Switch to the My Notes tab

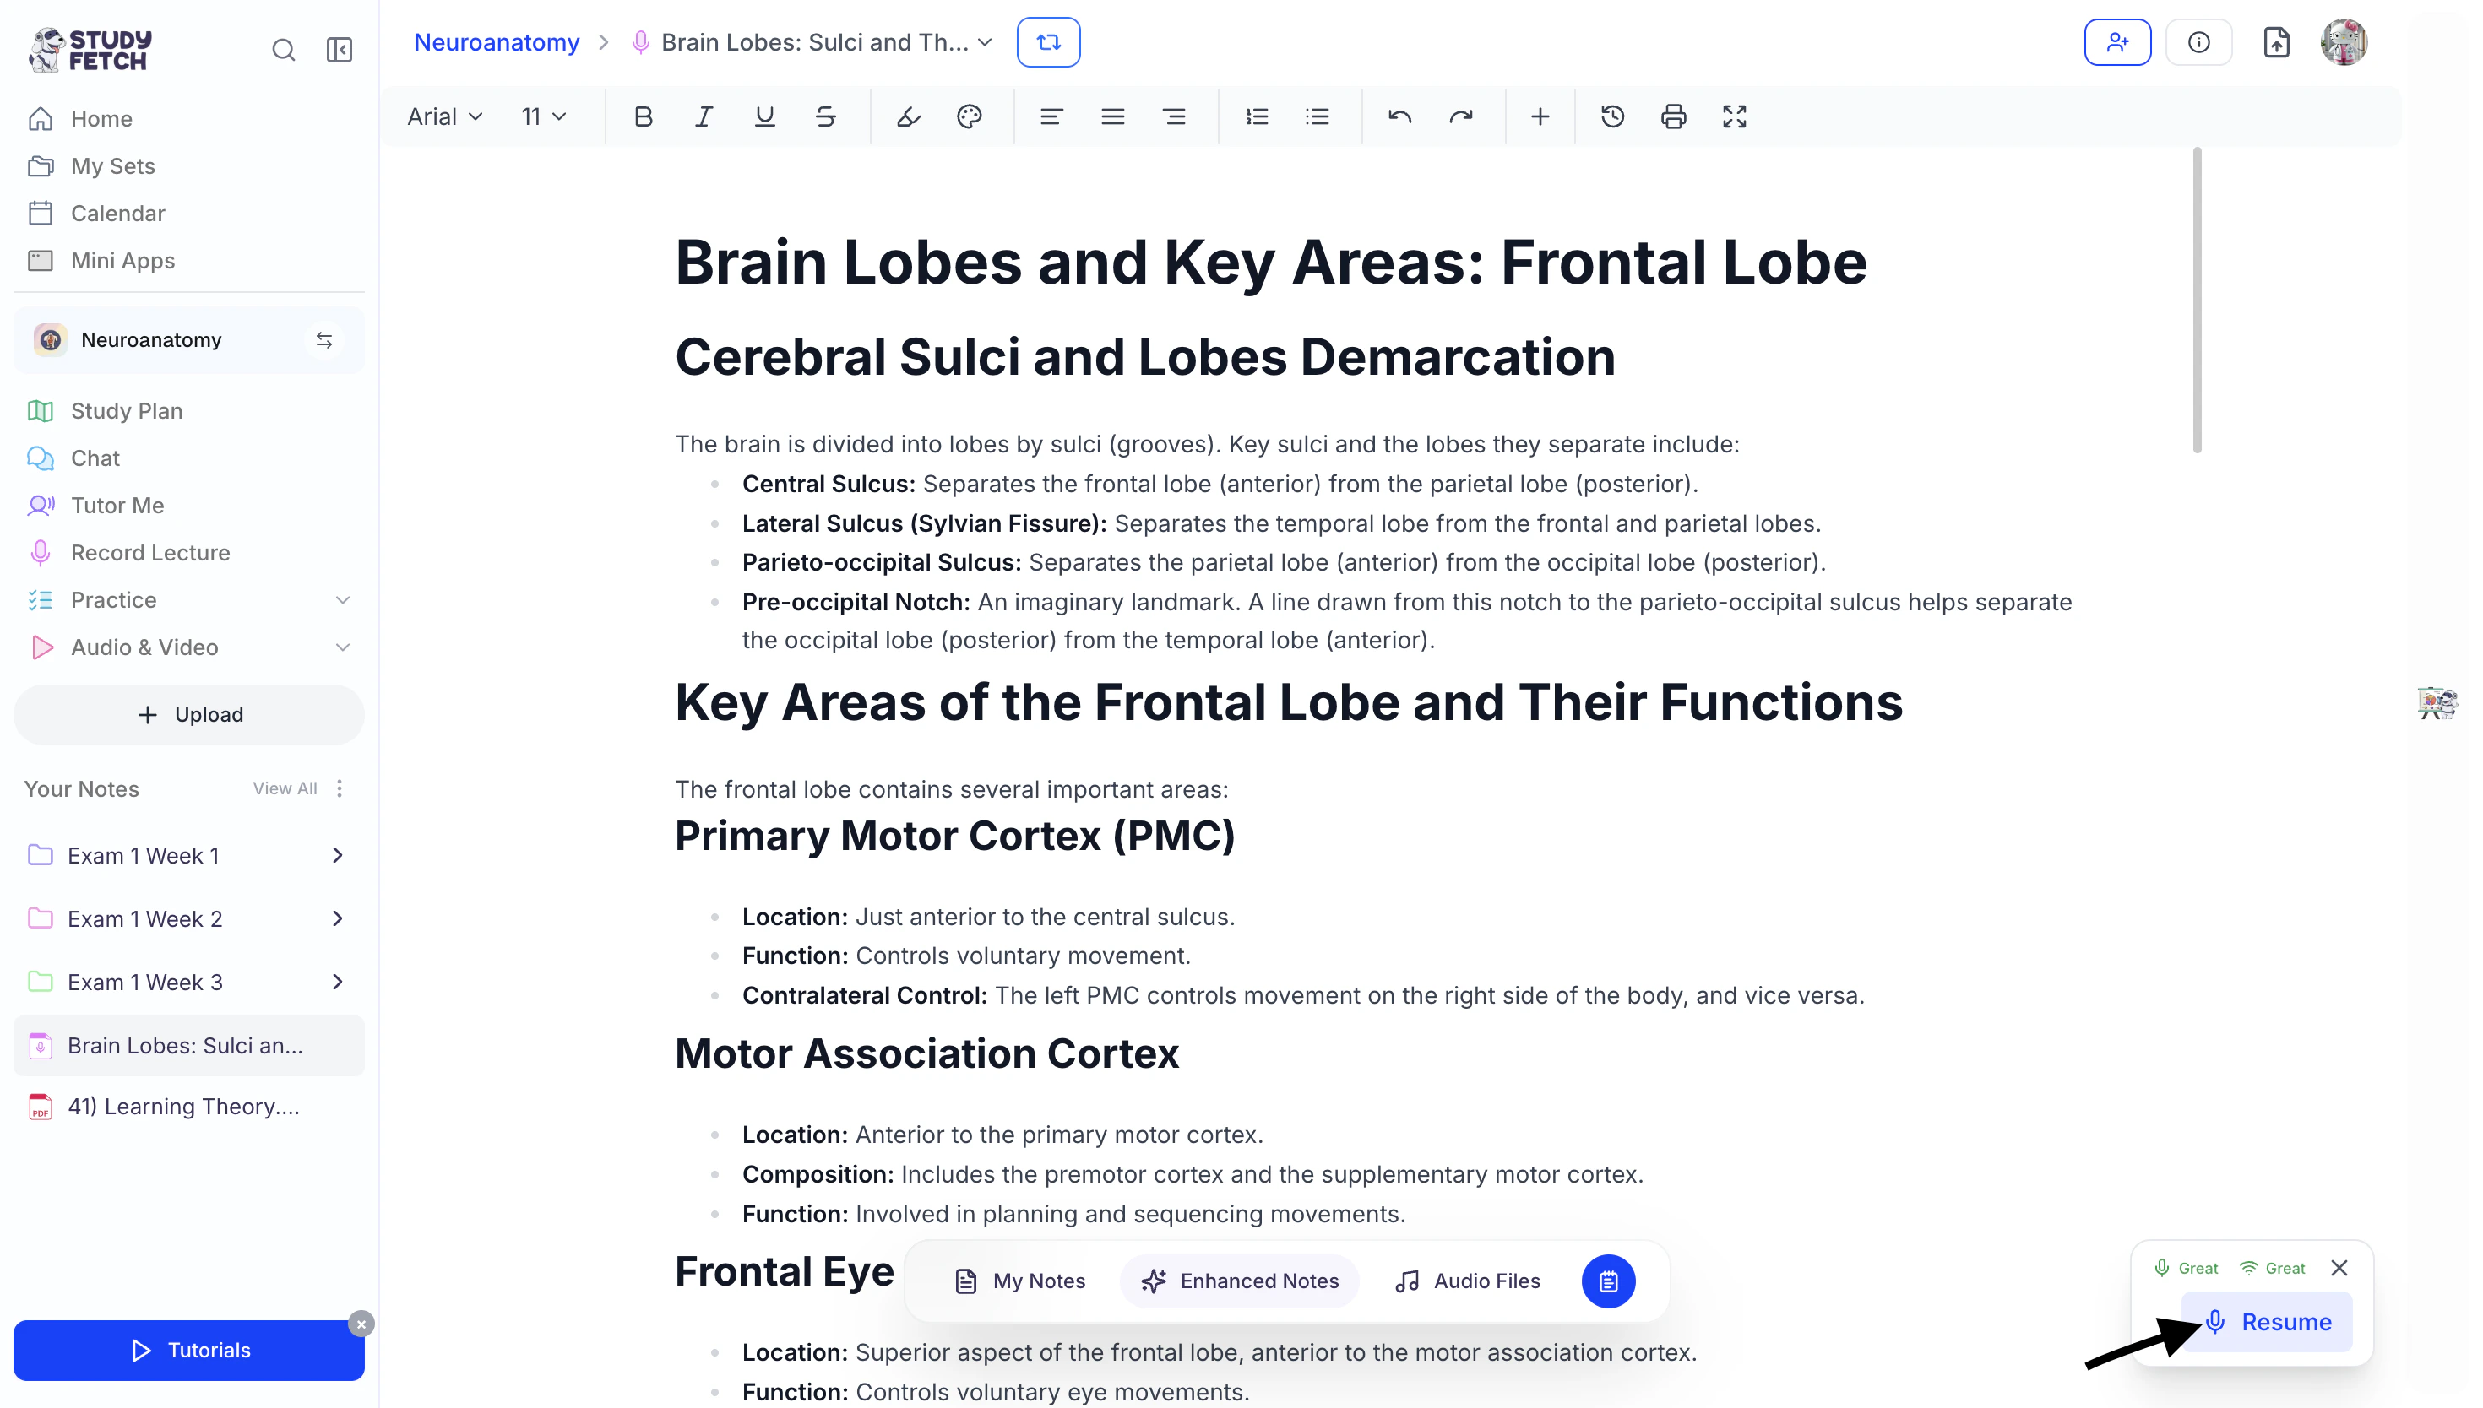click(1019, 1281)
